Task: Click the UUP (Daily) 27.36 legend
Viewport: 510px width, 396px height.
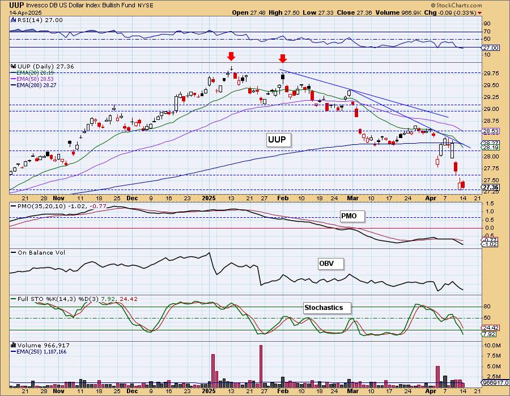Action: (46, 67)
